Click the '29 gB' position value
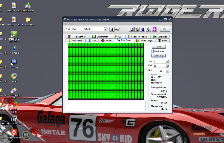The height and width of the screenshot is (143, 224). click(x=164, y=103)
